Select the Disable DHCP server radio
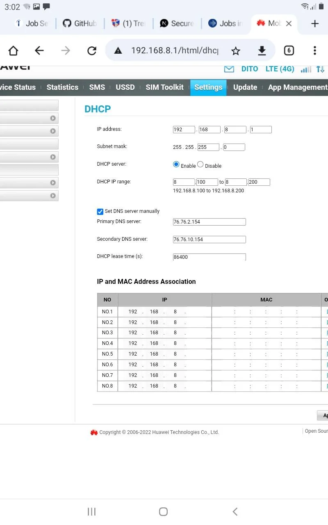The height and width of the screenshot is (525, 328). coord(200,164)
